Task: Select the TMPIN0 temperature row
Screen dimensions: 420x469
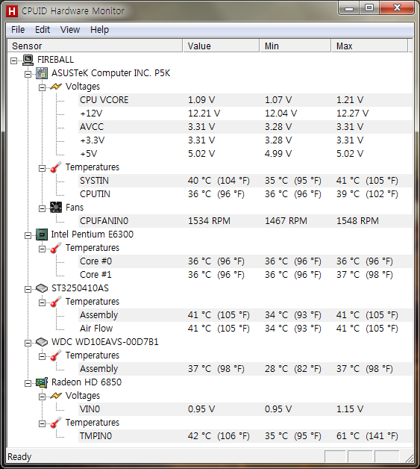Action: pyautogui.click(x=245, y=436)
